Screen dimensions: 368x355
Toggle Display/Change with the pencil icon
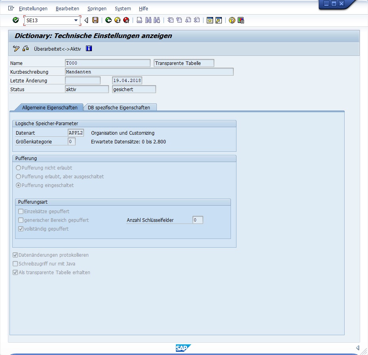click(x=16, y=49)
